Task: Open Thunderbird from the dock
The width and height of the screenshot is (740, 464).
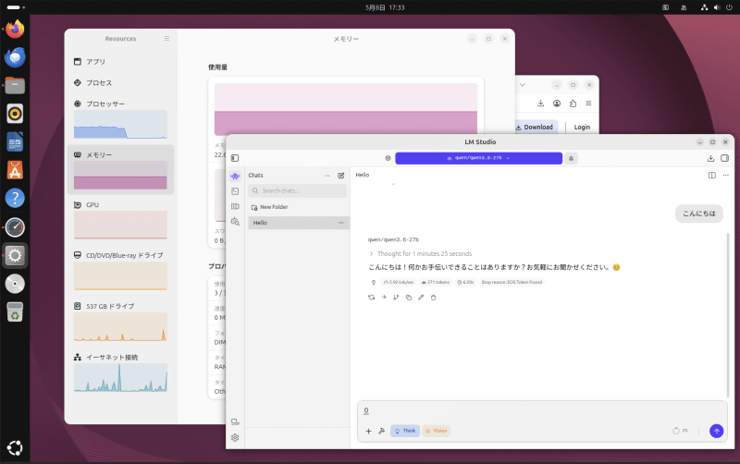Action: pos(15,57)
